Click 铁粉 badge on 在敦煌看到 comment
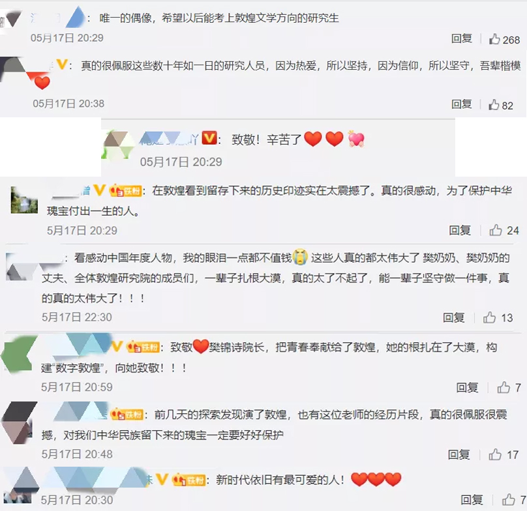The width and height of the screenshot is (527, 511). pyautogui.click(x=125, y=191)
